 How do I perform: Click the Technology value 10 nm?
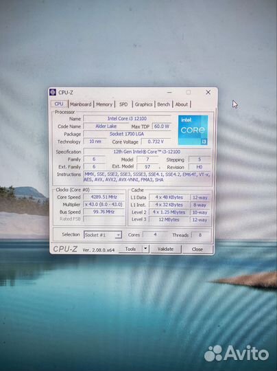click(x=95, y=142)
